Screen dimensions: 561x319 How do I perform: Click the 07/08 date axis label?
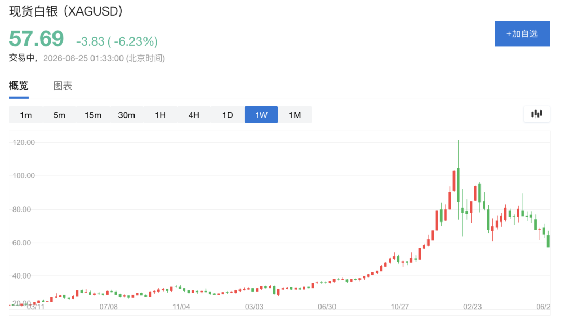click(109, 307)
